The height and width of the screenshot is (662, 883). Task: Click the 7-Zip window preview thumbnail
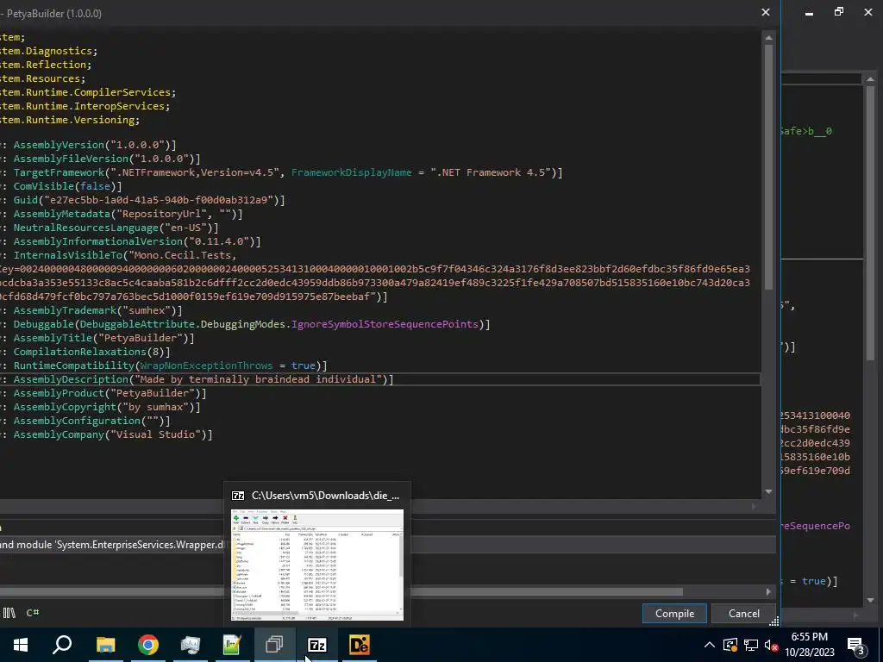click(317, 565)
